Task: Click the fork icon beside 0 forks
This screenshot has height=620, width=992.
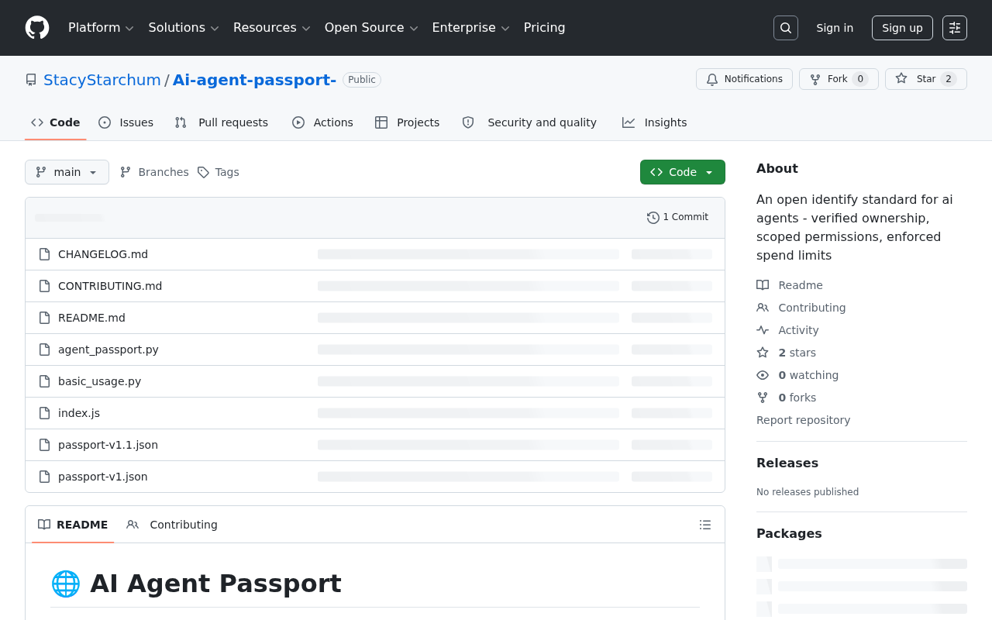Action: pos(763,398)
